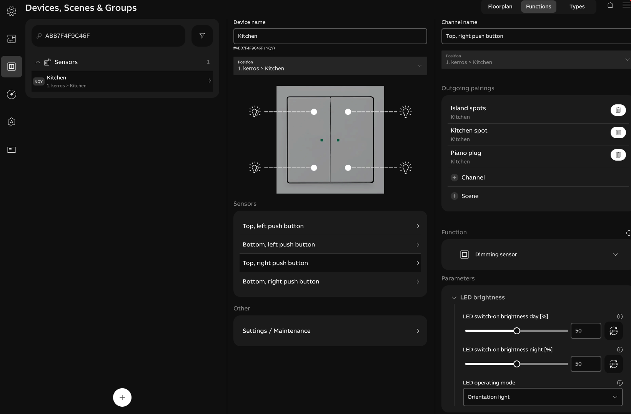Select bottom right rocker dot on switch image
Image resolution: width=631 pixels, height=414 pixels.
[348, 168]
